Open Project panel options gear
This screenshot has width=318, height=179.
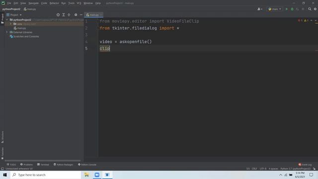pos(76,15)
